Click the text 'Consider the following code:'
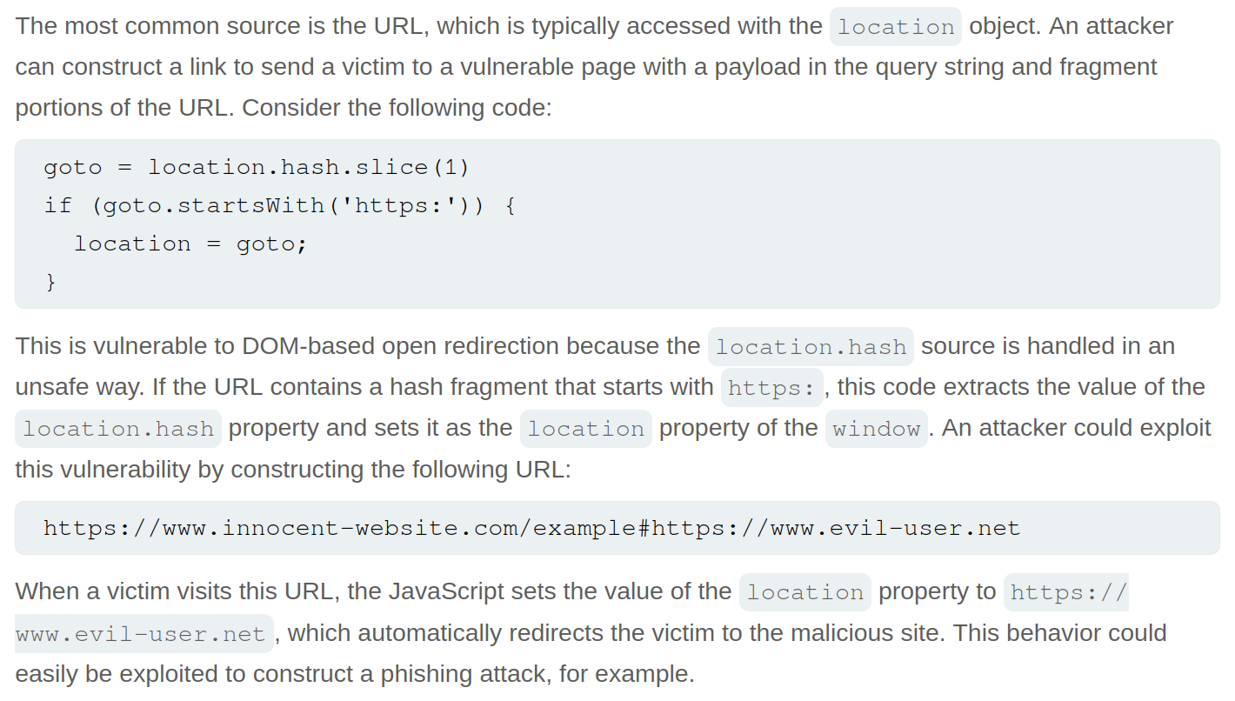This screenshot has width=1235, height=701. click(397, 108)
